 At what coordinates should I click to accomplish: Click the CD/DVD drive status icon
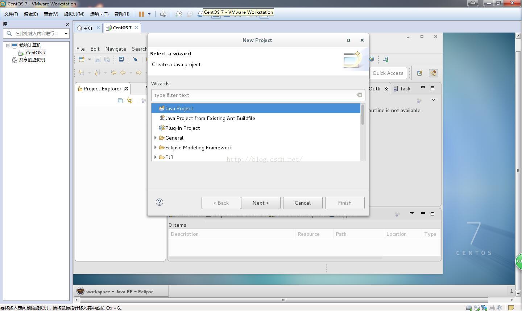point(477,308)
